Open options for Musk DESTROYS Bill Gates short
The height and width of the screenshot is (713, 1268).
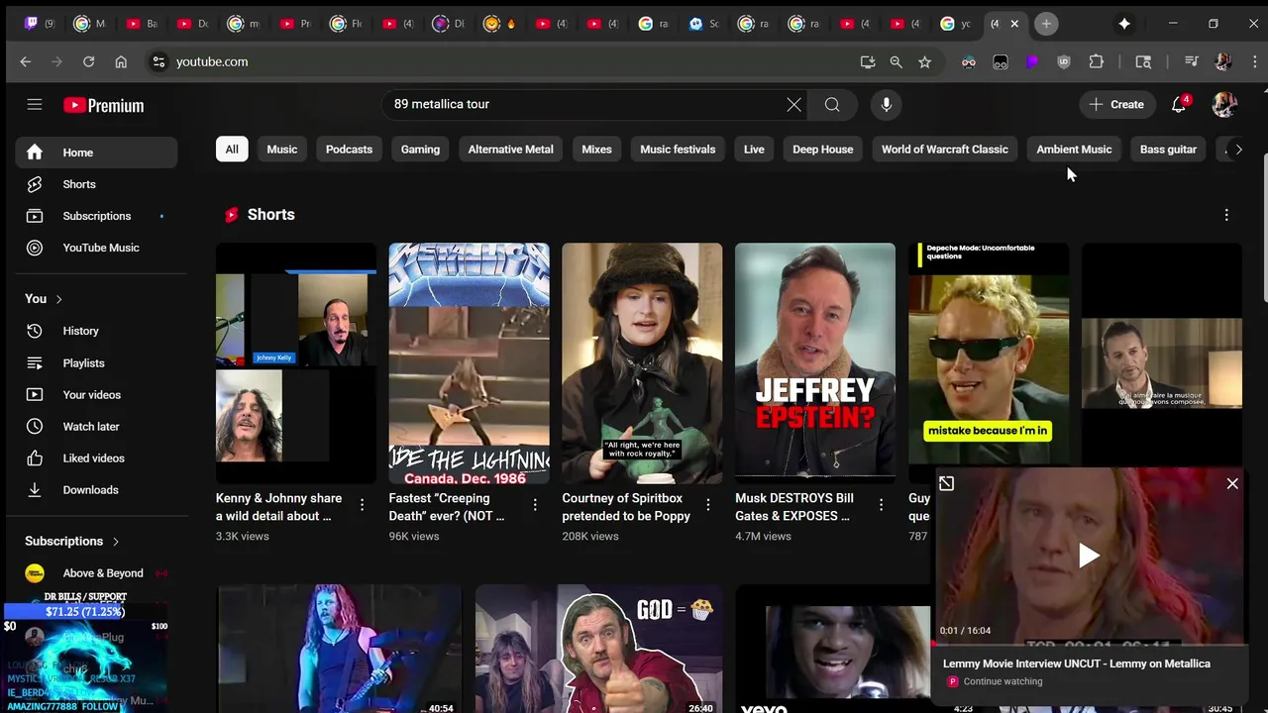[x=881, y=505]
